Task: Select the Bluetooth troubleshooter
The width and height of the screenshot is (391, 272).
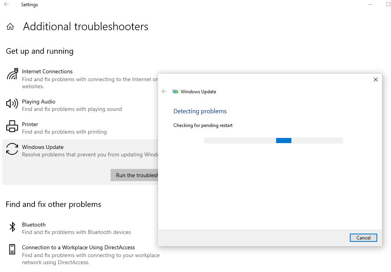Action: coord(80,228)
